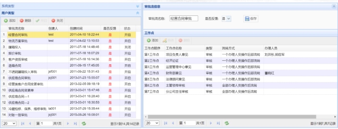Select the 法律顾问意见 work point row
The image size is (338, 129).
pyautogui.click(x=240, y=79)
